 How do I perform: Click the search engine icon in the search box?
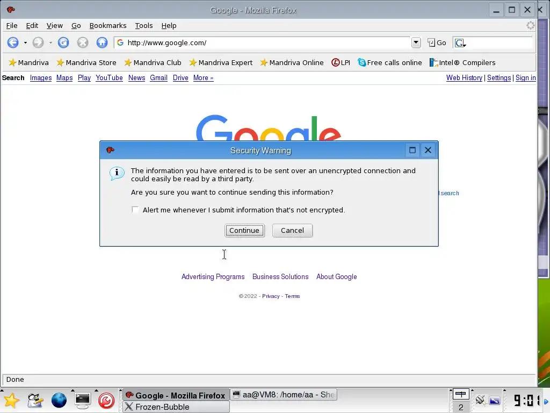click(x=460, y=43)
